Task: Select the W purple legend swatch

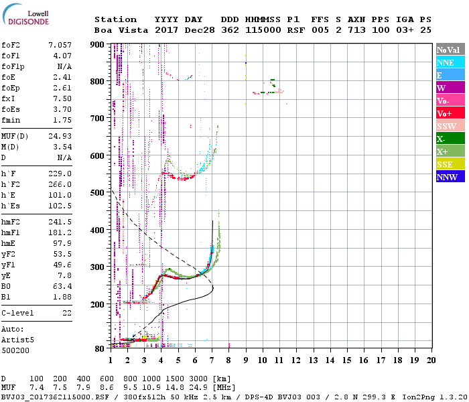Action: [450, 87]
